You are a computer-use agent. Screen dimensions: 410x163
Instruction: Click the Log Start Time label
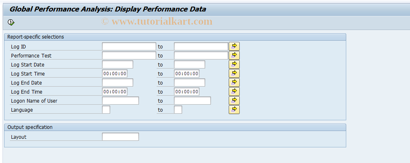click(x=28, y=74)
